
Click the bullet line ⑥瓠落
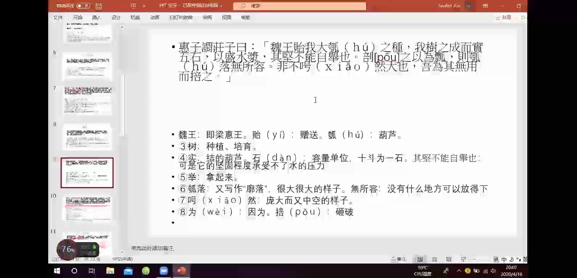[x=333, y=189]
